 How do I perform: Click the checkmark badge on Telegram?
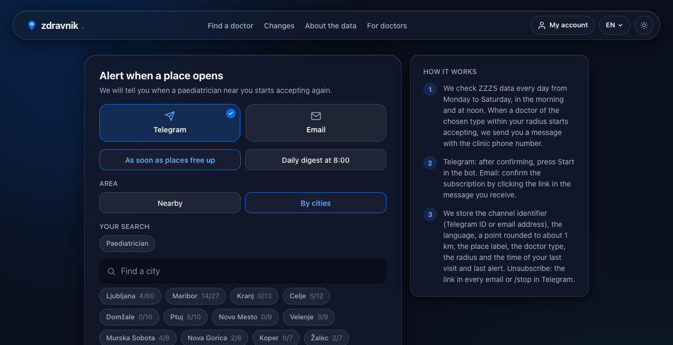pos(231,113)
